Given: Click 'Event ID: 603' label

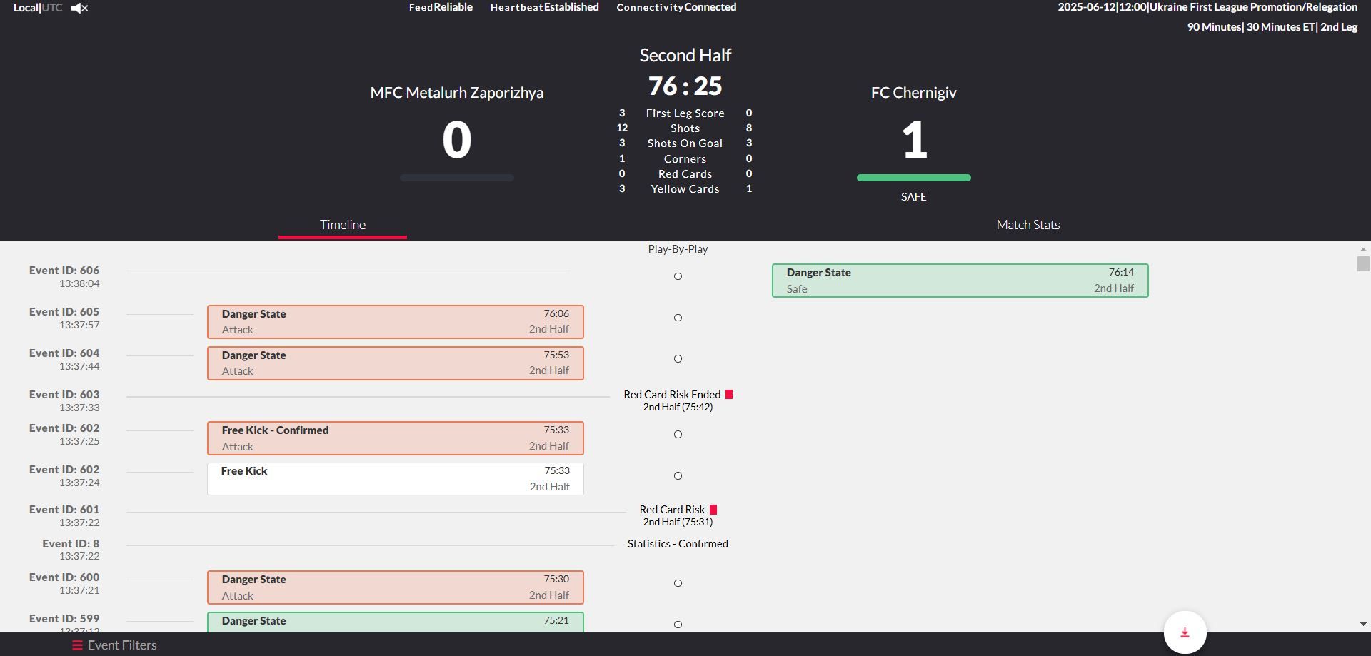Looking at the screenshot, I should click(64, 395).
